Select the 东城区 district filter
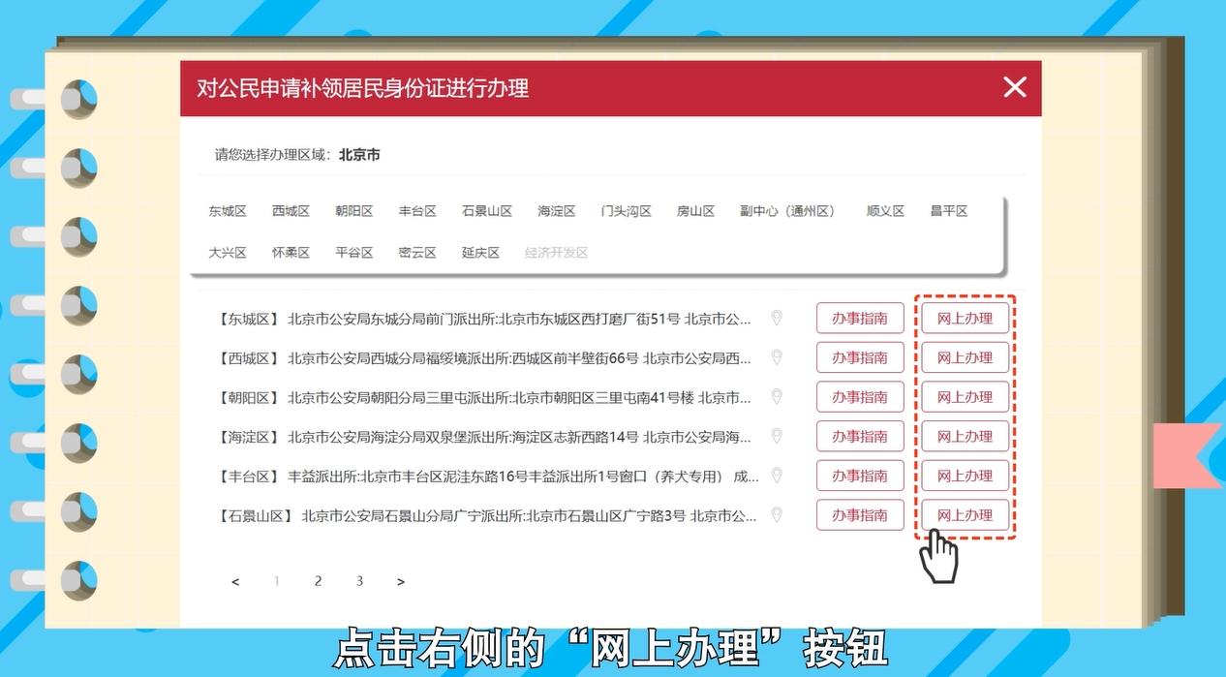This screenshot has width=1226, height=677. pos(227,210)
